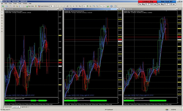Open the File menu

pyautogui.click(x=2, y=3)
